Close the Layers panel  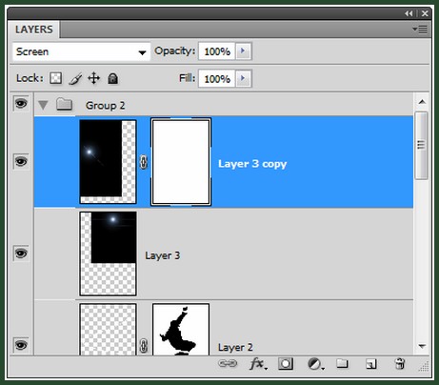(x=425, y=13)
